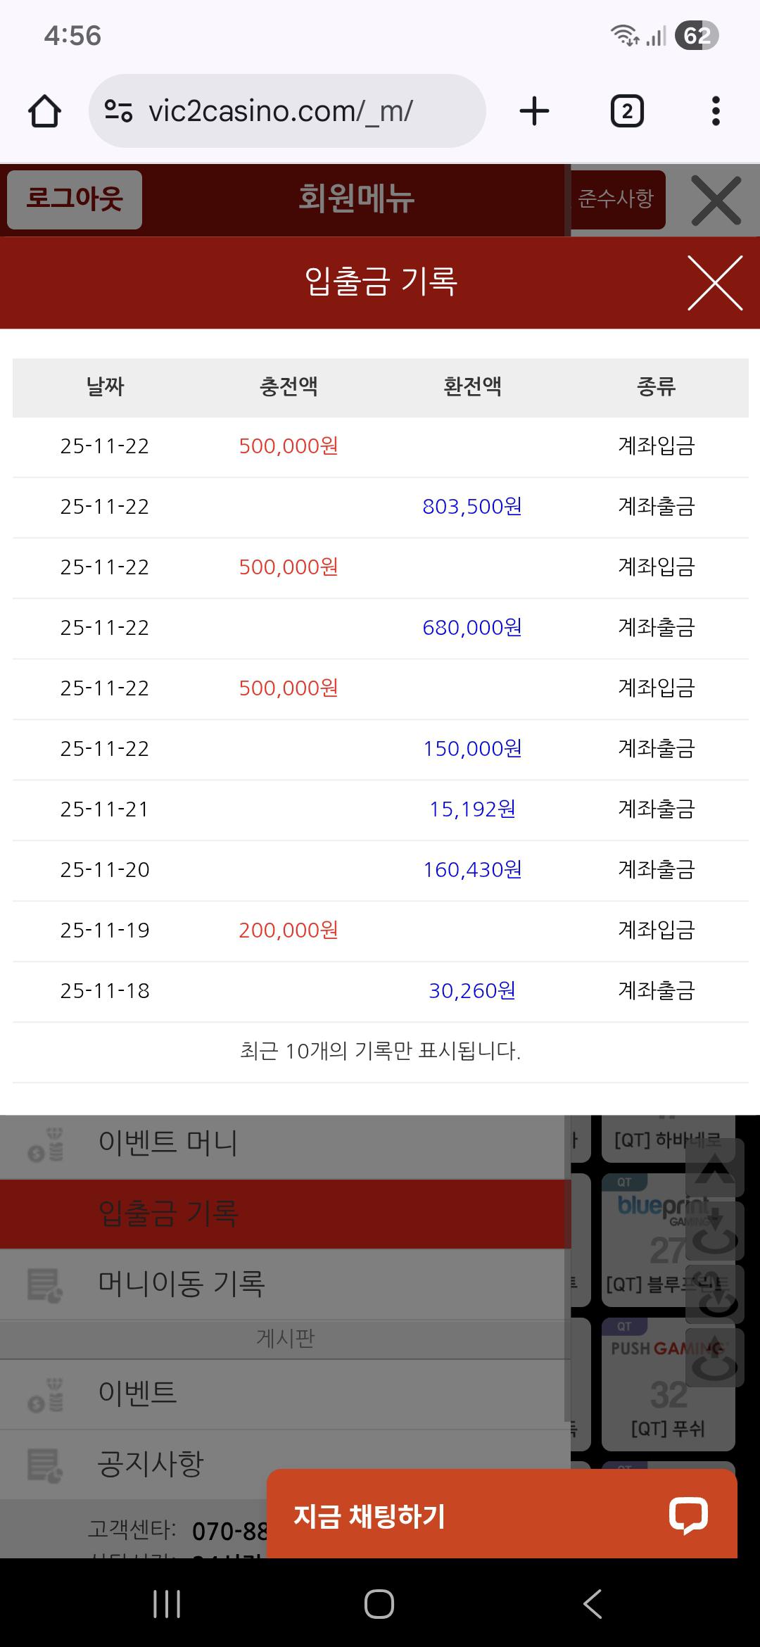
Task: Start chat with 지금 채팅하기 button
Action: click(x=370, y=1515)
